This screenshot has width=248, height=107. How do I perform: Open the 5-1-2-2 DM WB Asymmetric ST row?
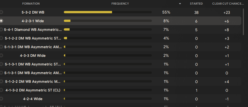click(x=120, y=38)
